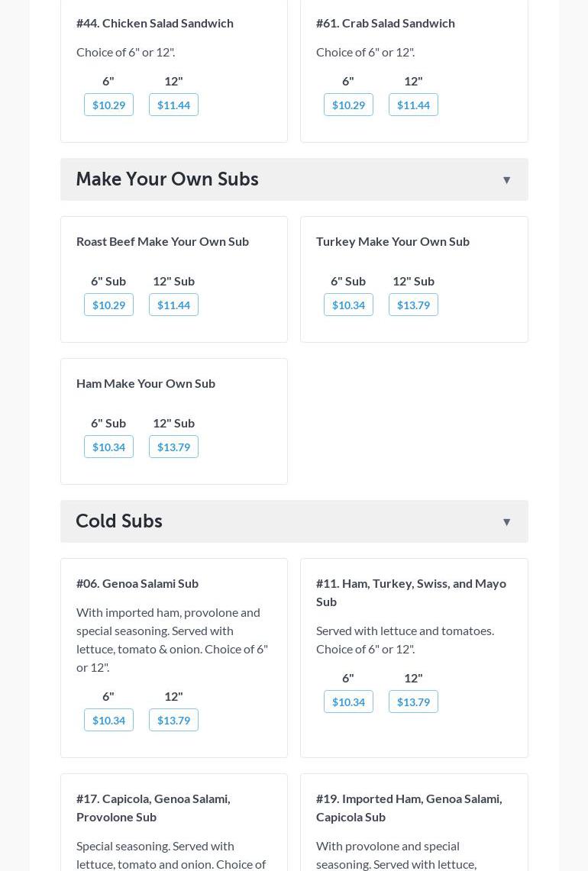Choose 12" Crab Salad Sandwich price
588x871 pixels.
pyautogui.click(x=413, y=105)
